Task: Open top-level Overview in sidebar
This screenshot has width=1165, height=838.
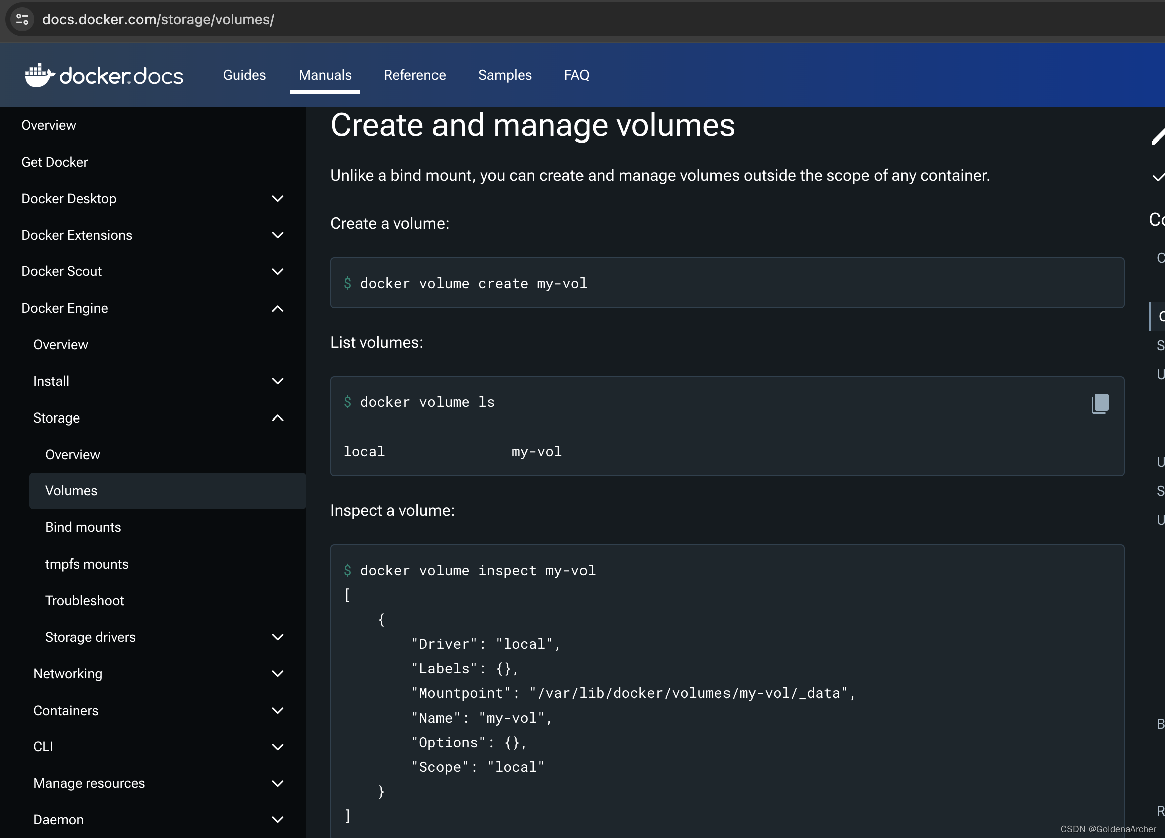Action: coord(49,125)
